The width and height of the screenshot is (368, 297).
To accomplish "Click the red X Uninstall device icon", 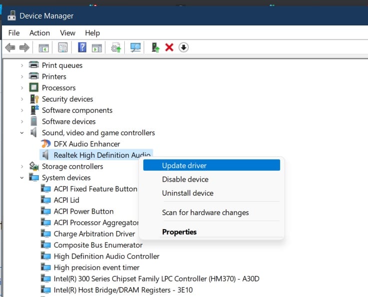I will click(169, 47).
